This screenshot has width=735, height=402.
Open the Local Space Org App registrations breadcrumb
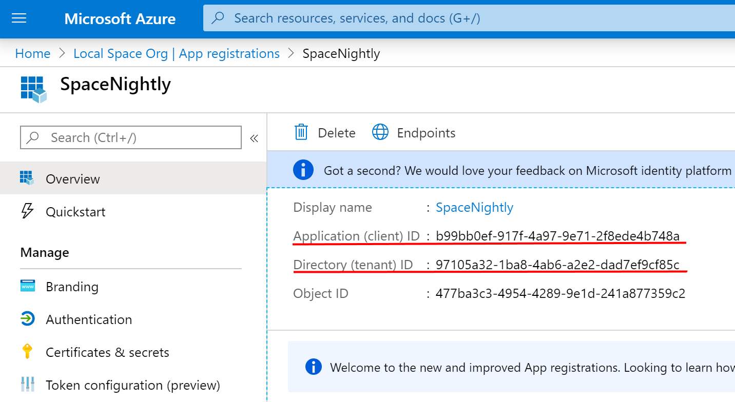[x=177, y=53]
